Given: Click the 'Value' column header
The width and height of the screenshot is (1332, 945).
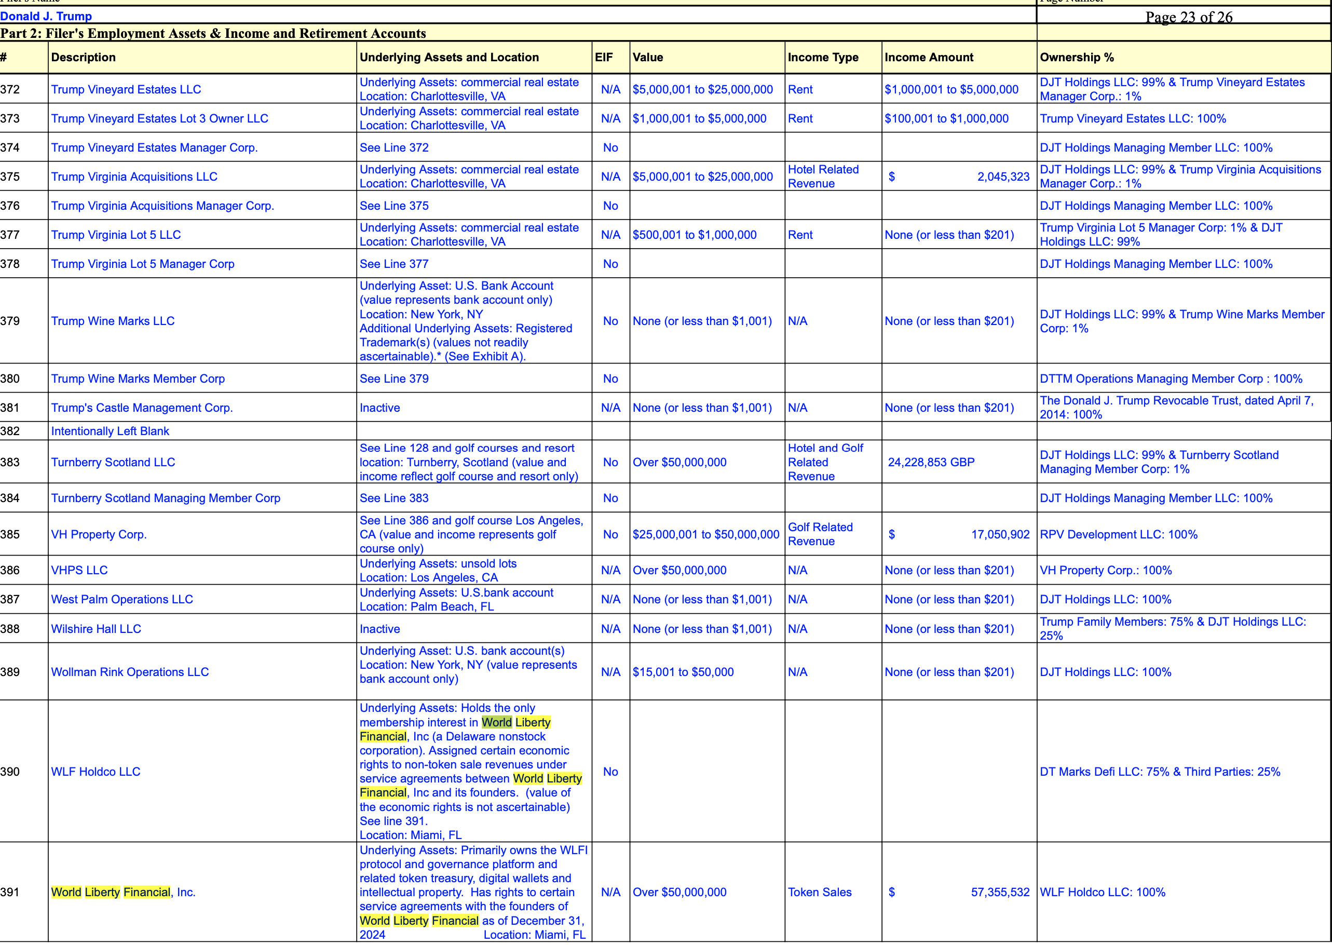Looking at the screenshot, I should pos(647,57).
